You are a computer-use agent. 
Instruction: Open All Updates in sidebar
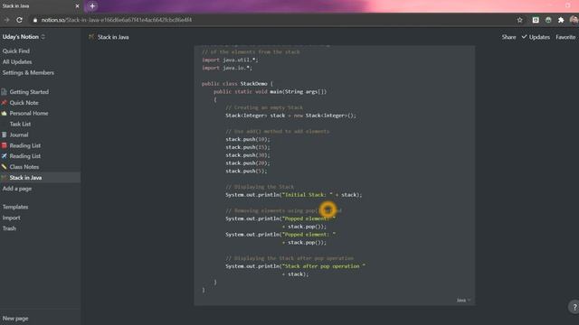pyautogui.click(x=17, y=62)
